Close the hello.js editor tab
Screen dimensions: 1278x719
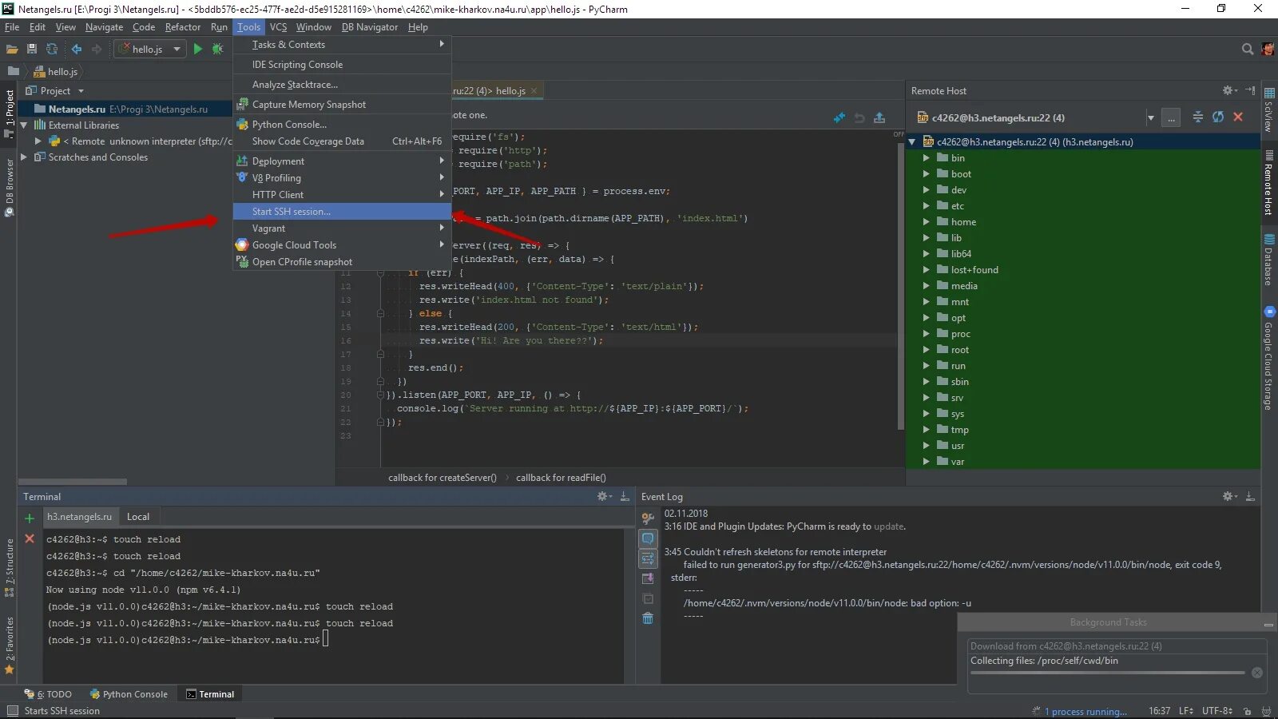pyautogui.click(x=534, y=91)
